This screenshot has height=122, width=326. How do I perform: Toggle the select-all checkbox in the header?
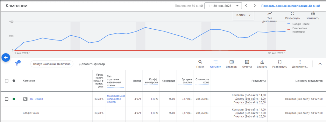tap(6, 81)
